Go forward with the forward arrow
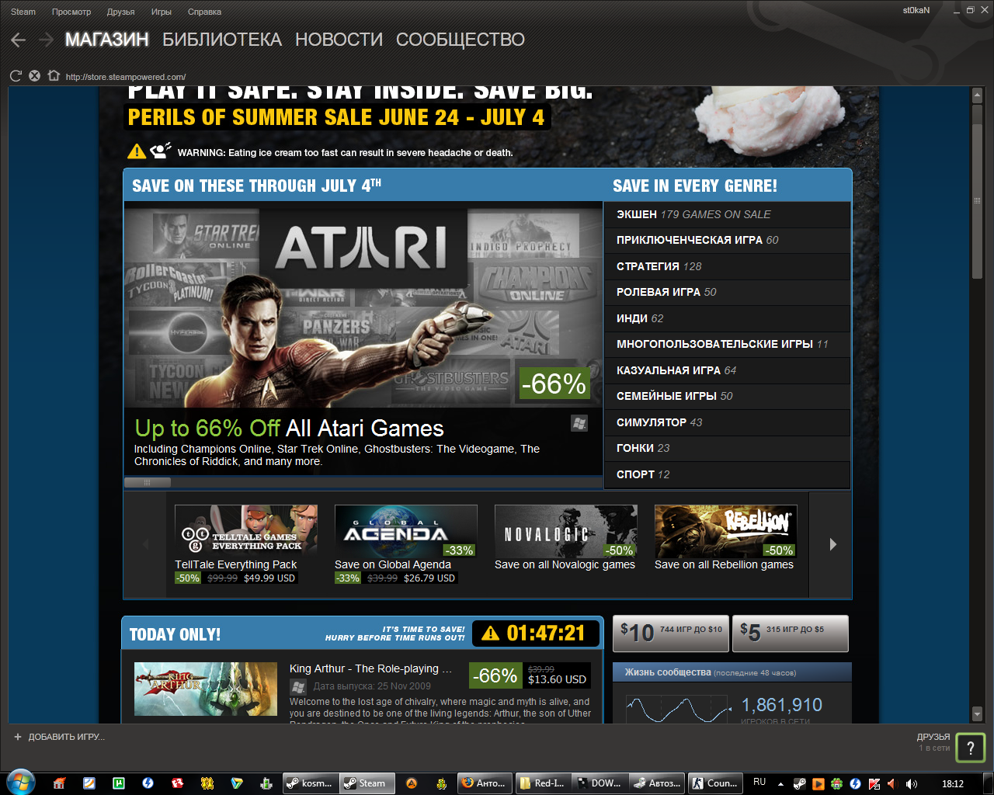This screenshot has width=994, height=795. pos(46,40)
